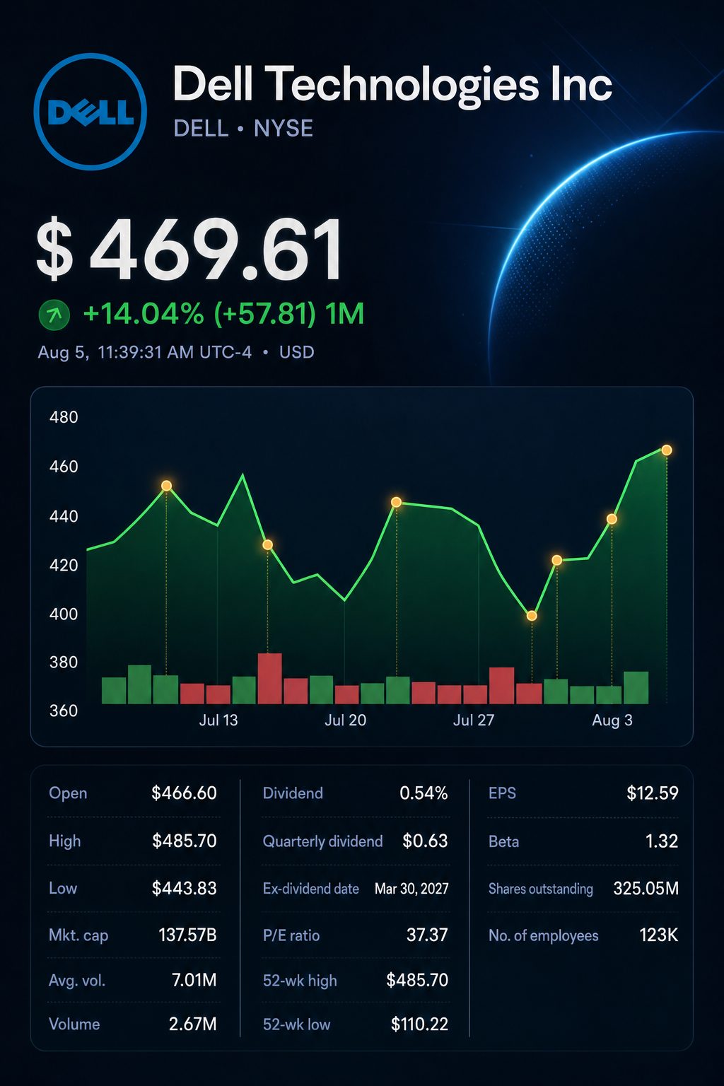Click the tallest red volume bar
This screenshot has width=724, height=1086.
click(270, 678)
